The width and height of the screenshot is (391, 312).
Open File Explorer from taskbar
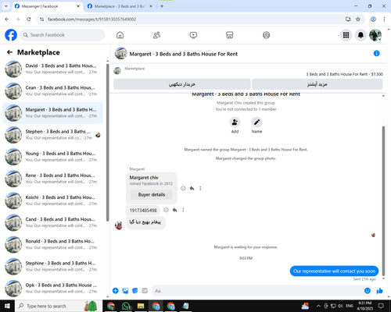pos(141,306)
